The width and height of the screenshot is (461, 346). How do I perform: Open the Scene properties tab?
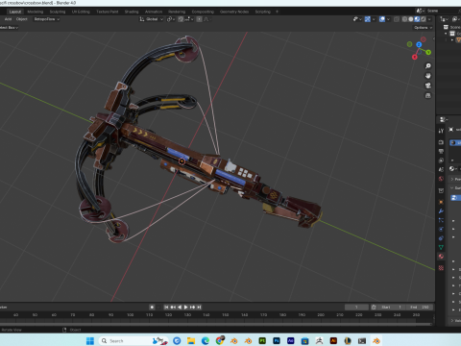pos(441,169)
